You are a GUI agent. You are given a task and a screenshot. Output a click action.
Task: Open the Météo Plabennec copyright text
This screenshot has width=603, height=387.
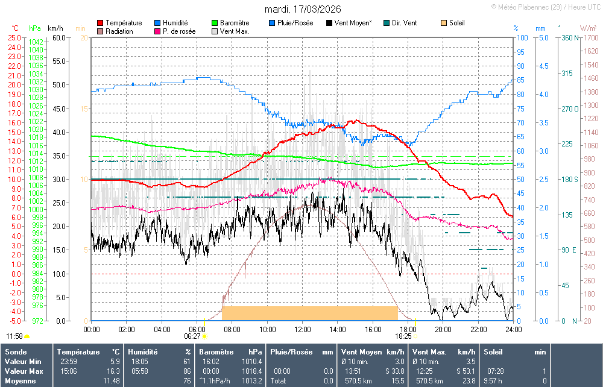(x=545, y=7)
